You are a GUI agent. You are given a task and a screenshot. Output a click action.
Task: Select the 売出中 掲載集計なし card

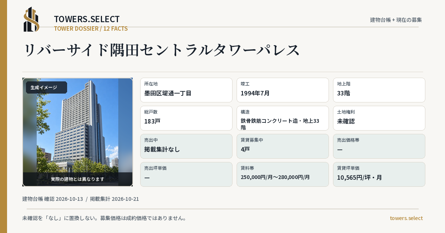(x=186, y=146)
